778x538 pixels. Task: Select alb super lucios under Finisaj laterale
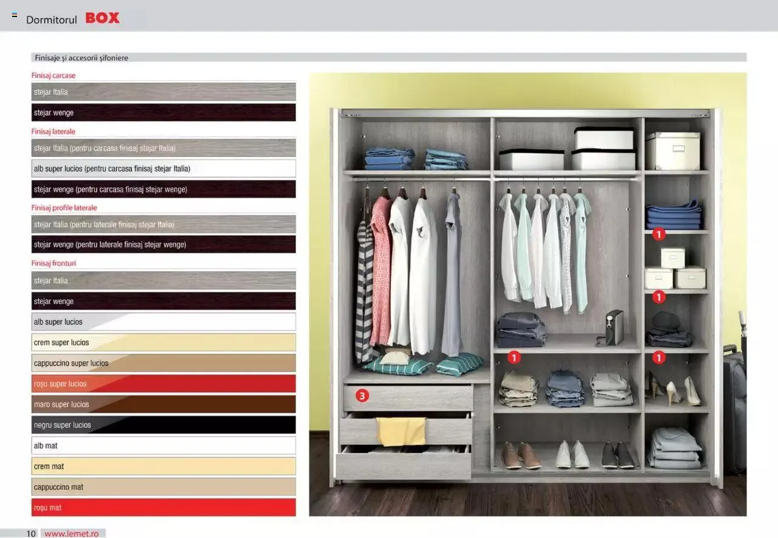164,168
